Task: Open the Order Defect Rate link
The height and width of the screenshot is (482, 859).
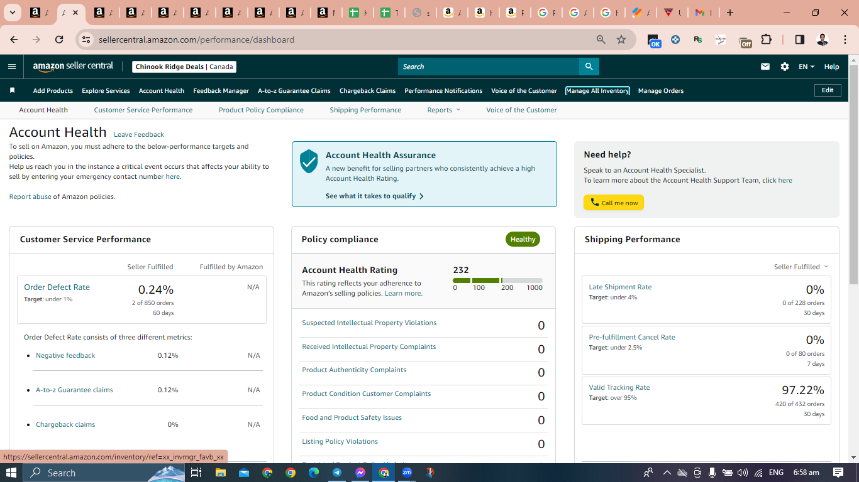Action: pyautogui.click(x=57, y=287)
